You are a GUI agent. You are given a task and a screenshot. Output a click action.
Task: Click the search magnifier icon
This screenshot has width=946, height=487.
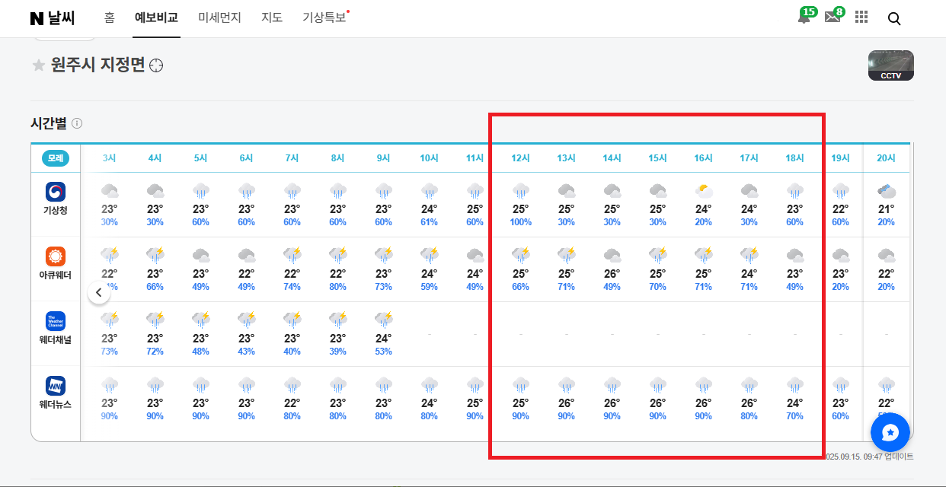tap(894, 18)
